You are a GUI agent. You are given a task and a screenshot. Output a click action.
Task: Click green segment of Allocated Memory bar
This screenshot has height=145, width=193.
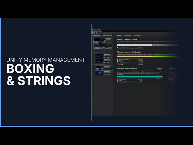(165, 56)
